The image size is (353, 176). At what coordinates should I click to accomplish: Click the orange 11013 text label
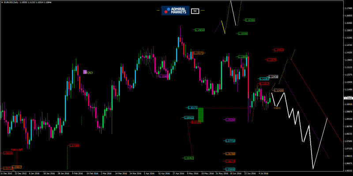[277, 108]
